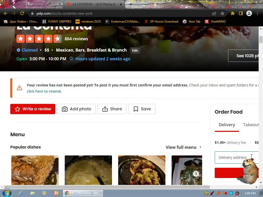Switch to the LA CONTENTA browser tab
This screenshot has width=263, height=197.
click(x=94, y=4)
